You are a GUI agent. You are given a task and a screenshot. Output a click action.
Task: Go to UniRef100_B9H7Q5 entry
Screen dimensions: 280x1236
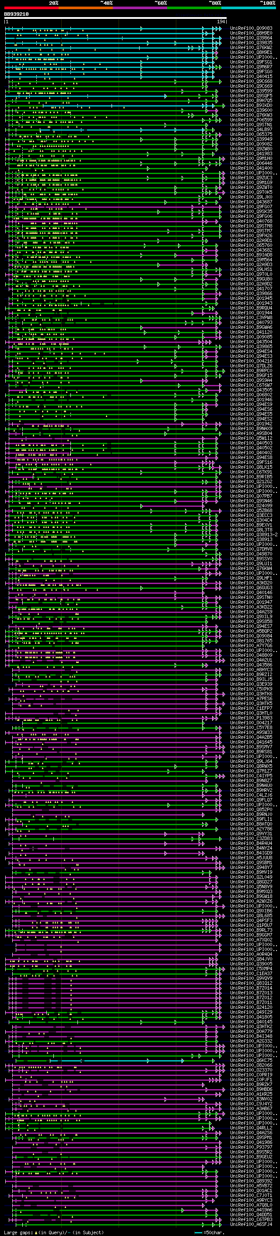(251, 101)
